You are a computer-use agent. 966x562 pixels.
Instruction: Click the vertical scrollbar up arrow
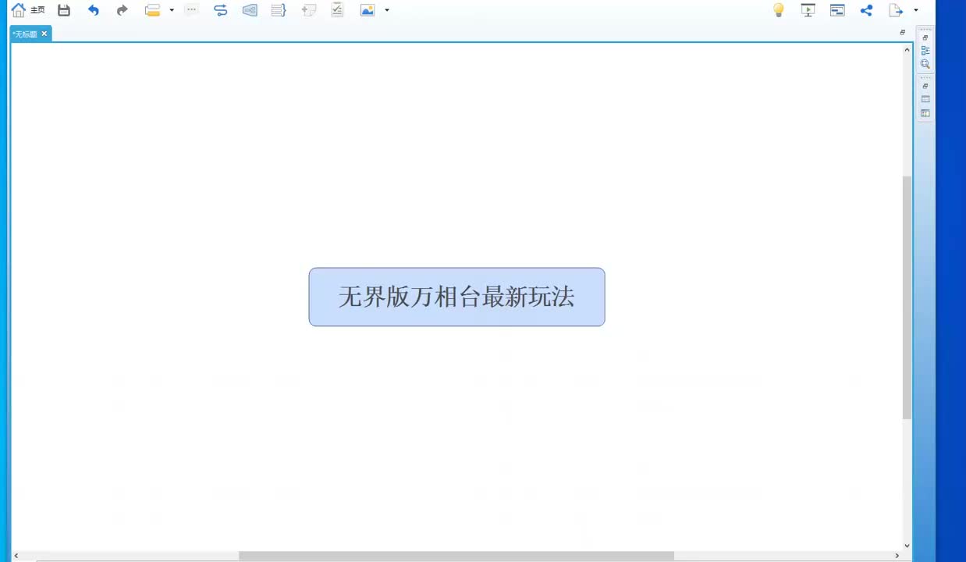click(907, 49)
